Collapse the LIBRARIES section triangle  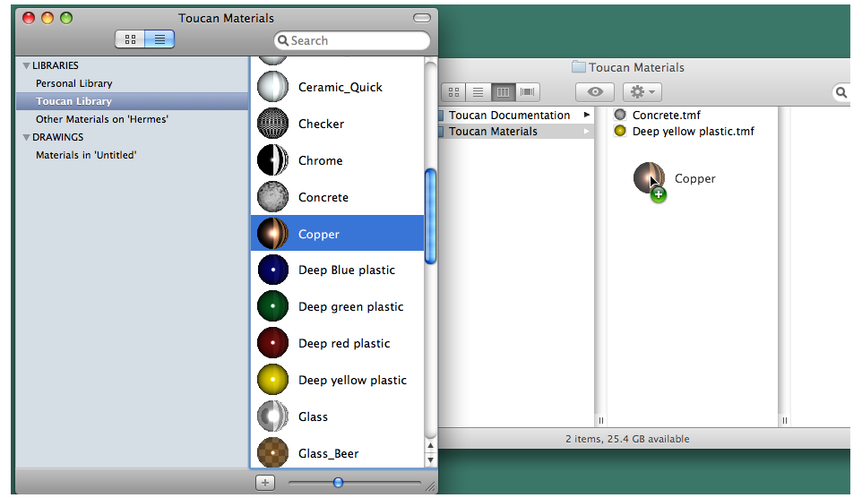26,65
